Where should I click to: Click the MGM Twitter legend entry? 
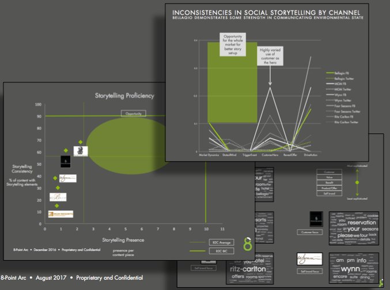click(339, 89)
